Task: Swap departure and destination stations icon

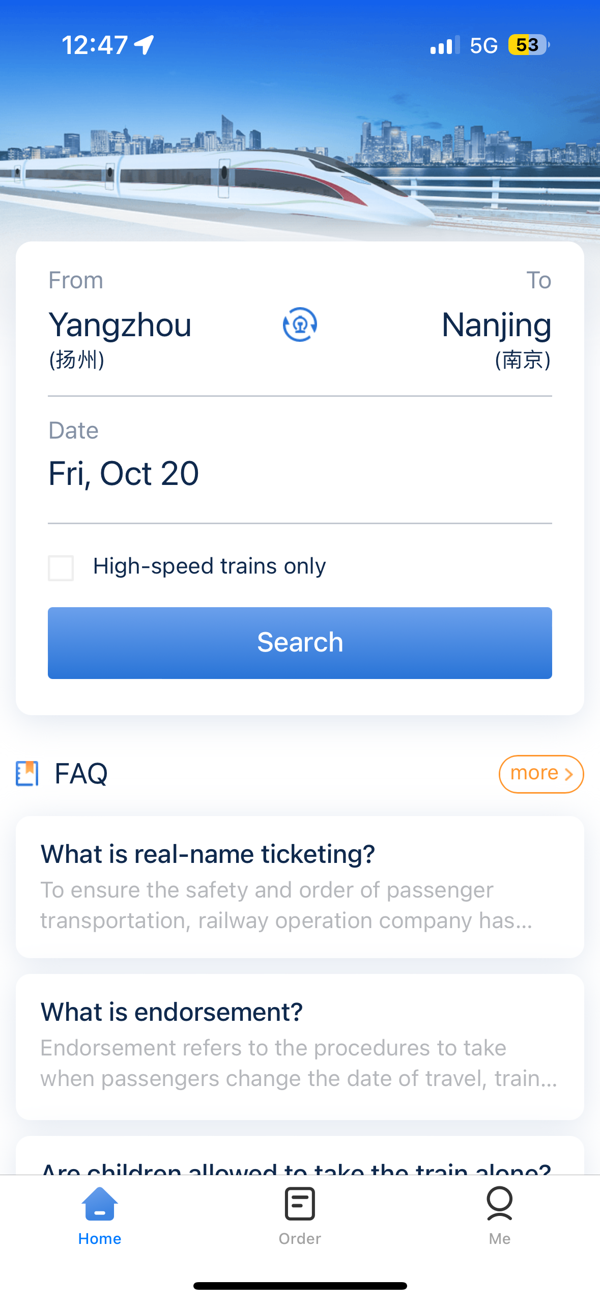Action: coord(300,324)
